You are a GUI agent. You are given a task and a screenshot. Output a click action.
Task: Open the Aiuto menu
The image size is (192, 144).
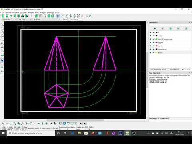click(57, 13)
